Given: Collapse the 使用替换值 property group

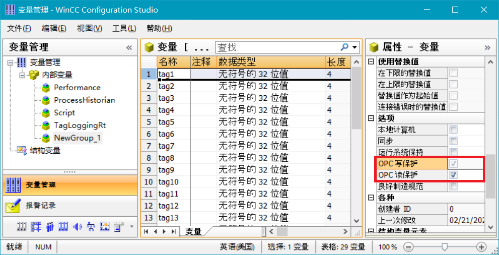Looking at the screenshot, I should (371, 61).
